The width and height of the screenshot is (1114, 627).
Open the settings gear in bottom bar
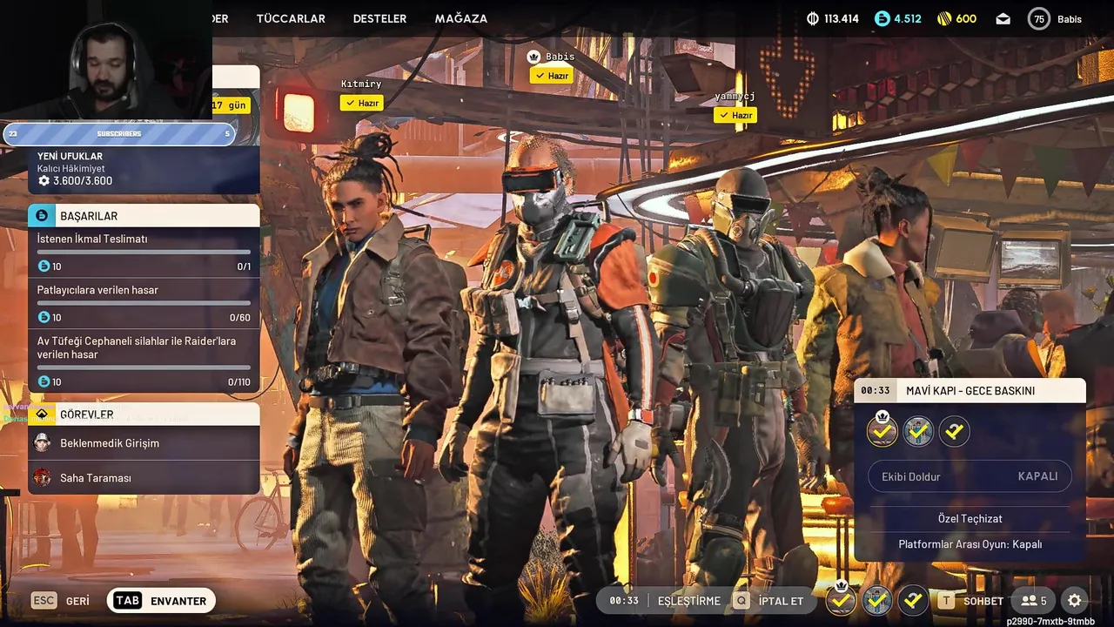point(1075,601)
